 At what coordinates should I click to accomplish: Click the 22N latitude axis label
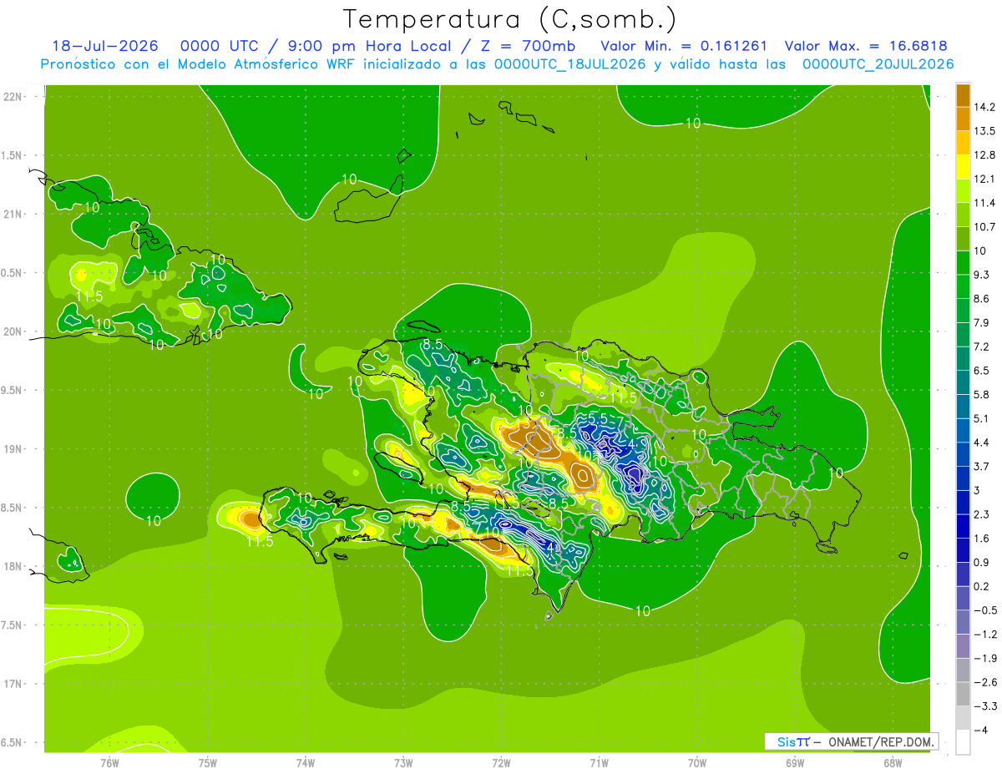click(x=13, y=97)
